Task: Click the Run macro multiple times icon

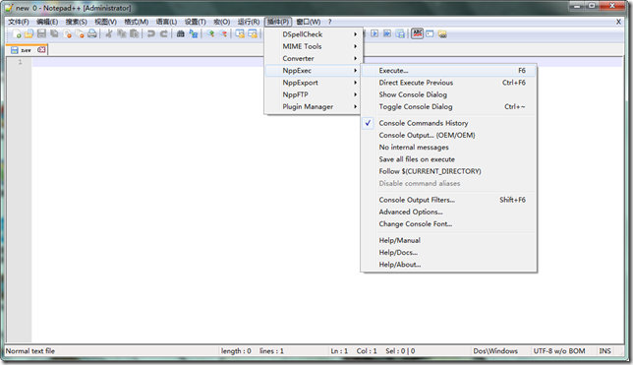Action: coord(387,34)
